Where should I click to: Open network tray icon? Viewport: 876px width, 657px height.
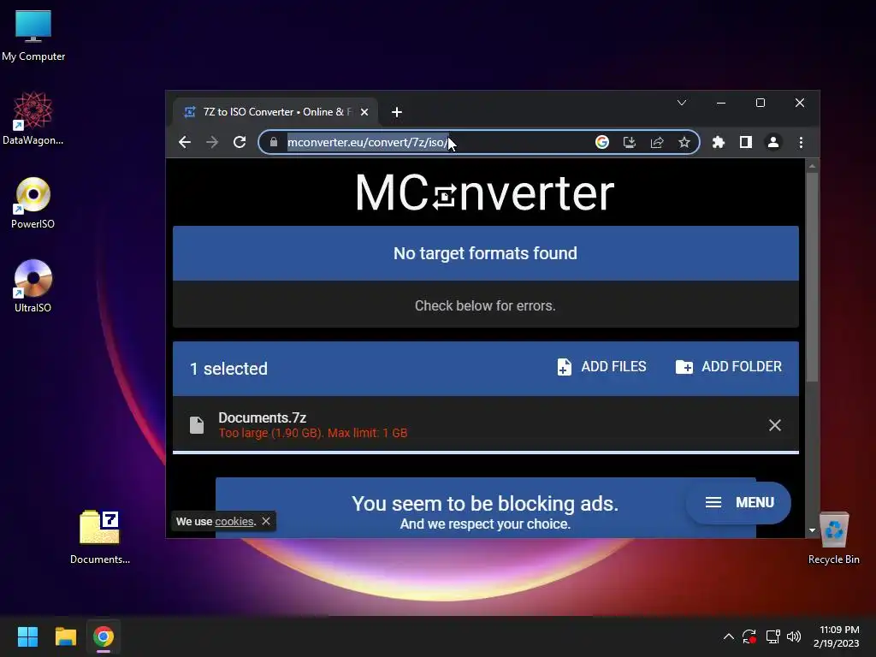(x=772, y=636)
